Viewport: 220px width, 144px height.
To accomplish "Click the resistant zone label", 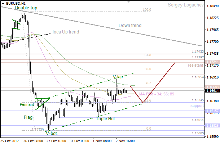I will 196,66.
